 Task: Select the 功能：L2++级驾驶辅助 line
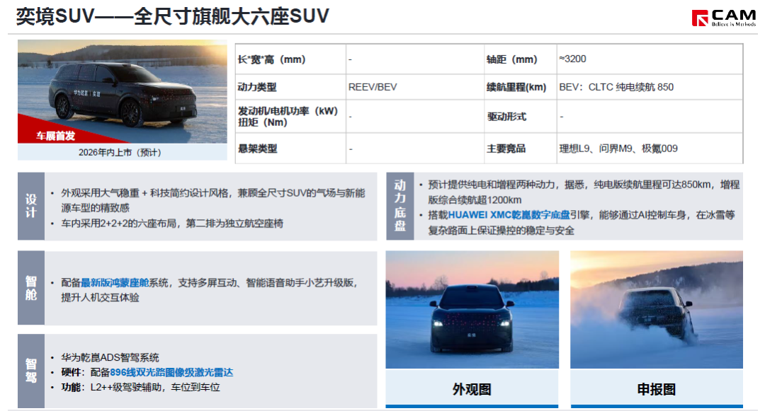[140, 387]
